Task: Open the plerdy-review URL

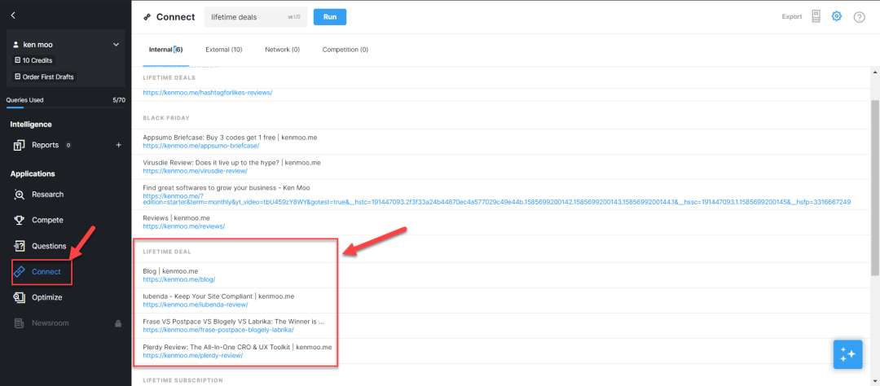Action: click(192, 355)
